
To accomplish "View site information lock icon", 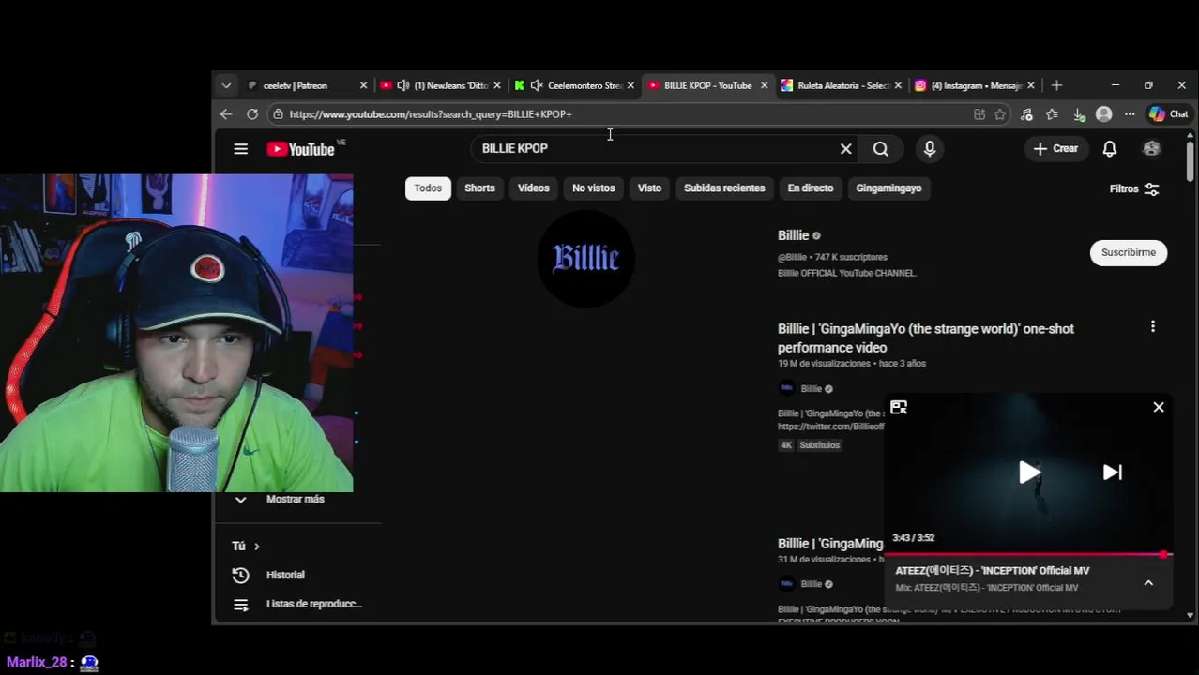I will click(278, 114).
